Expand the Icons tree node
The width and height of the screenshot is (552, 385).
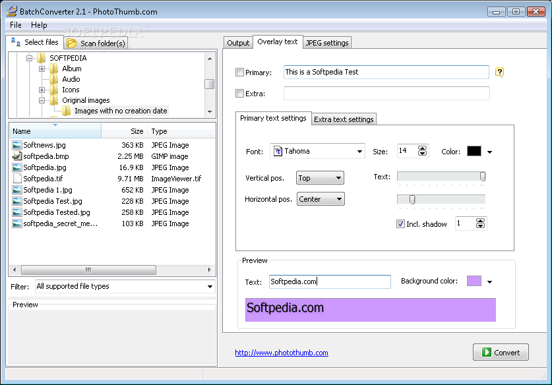pos(42,90)
